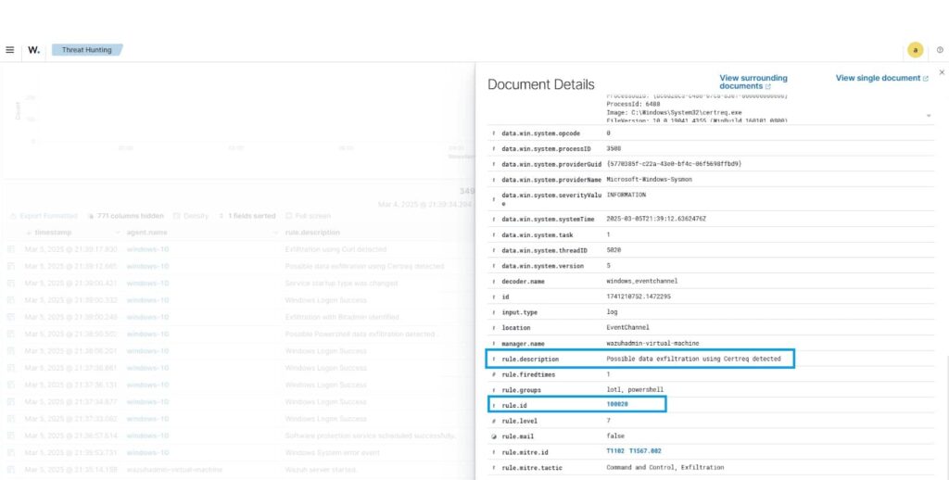Click the type icon beside manager.name

tap(494, 343)
